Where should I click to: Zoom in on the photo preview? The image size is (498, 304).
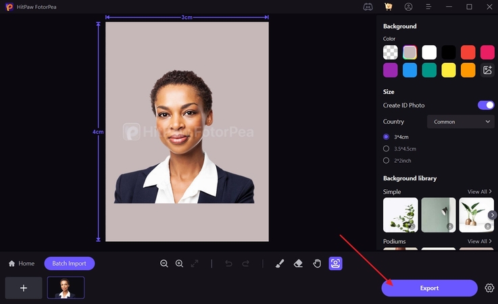179,263
